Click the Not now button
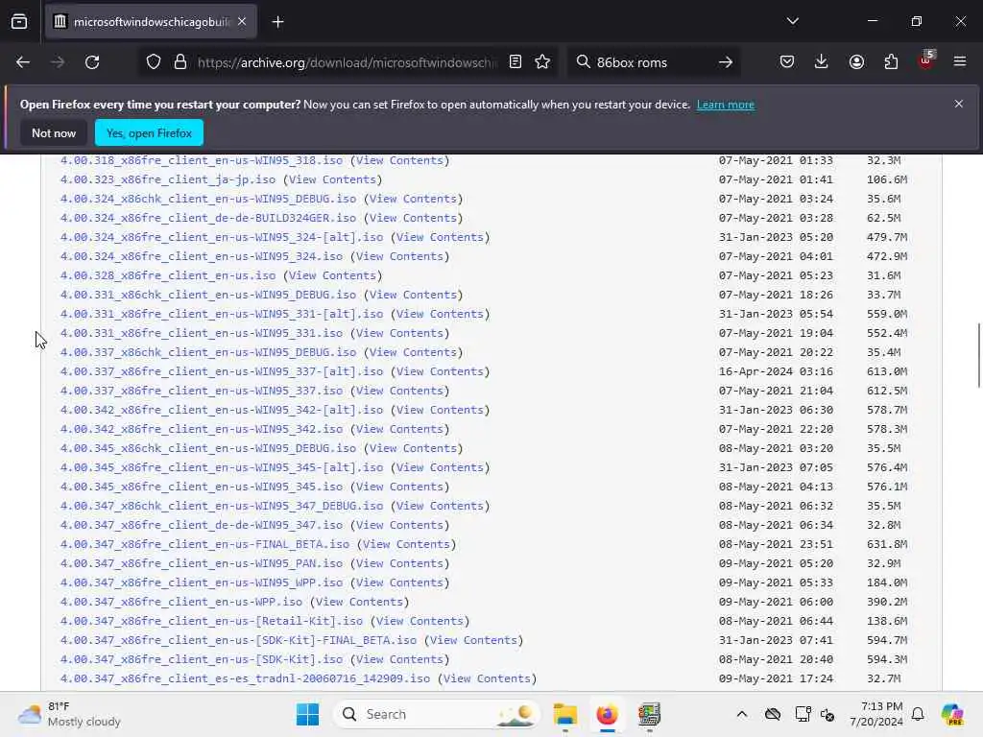 (54, 132)
